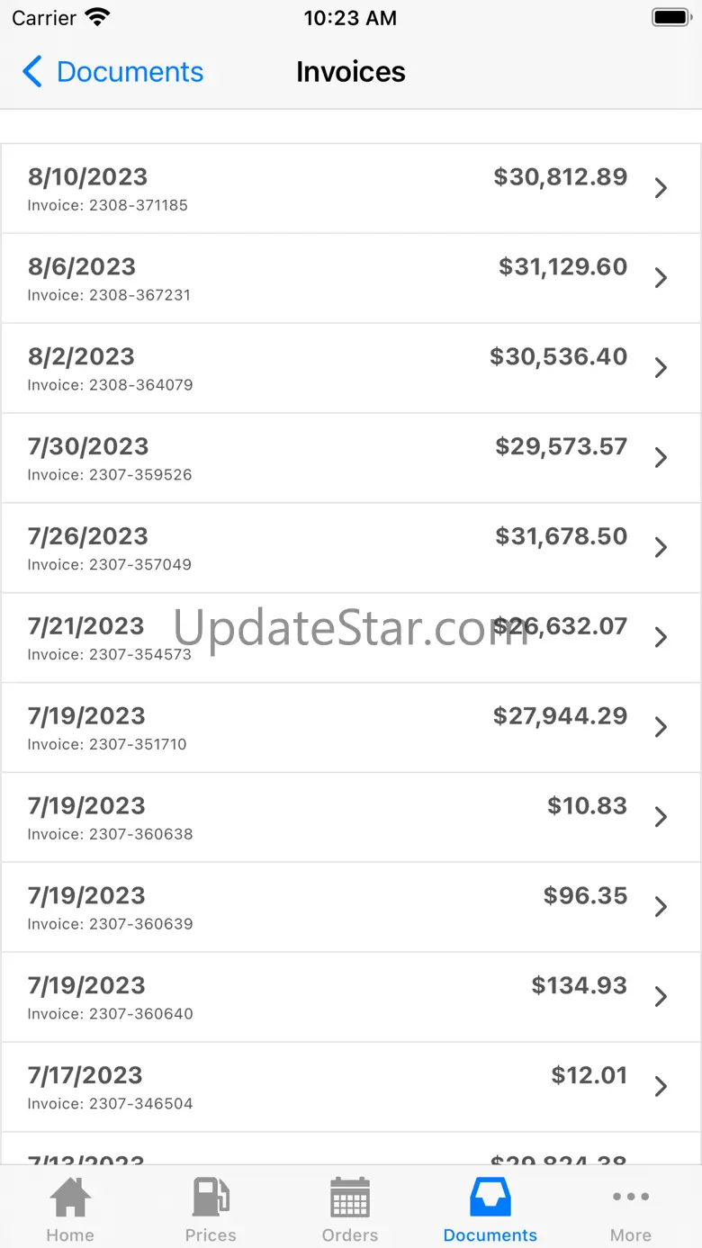The width and height of the screenshot is (702, 1248).
Task: Open the Orders calendar icon
Action: 350,1198
